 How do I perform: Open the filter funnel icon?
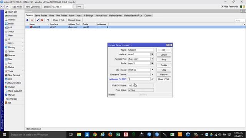point(48,20)
